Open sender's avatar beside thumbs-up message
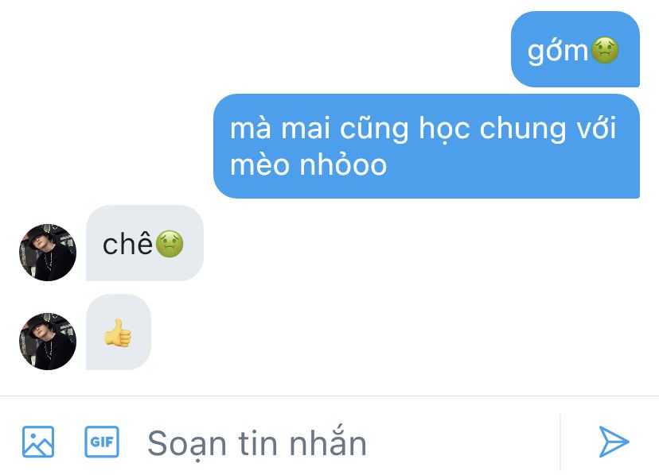The image size is (659, 475). [x=48, y=341]
